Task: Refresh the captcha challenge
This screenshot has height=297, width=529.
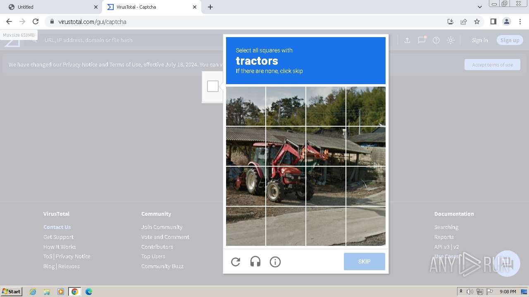Action: (236, 262)
